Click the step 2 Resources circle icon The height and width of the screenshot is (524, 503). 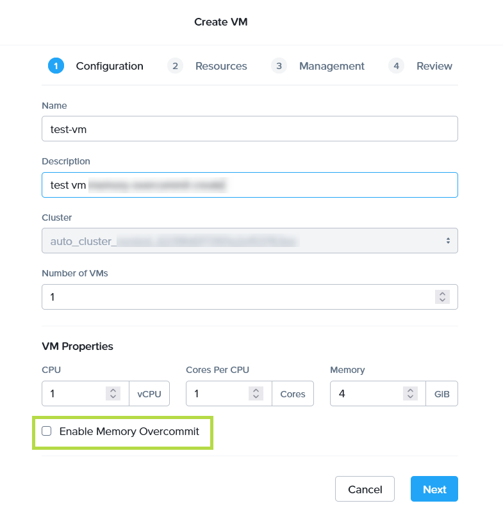point(175,66)
